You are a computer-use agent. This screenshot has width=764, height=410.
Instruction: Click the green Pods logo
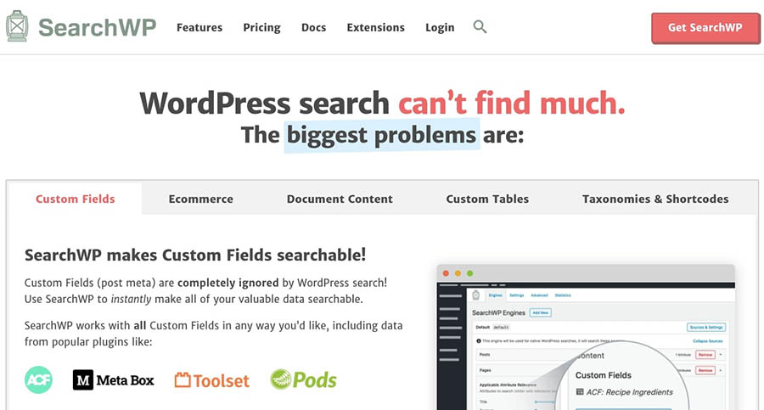tap(303, 379)
